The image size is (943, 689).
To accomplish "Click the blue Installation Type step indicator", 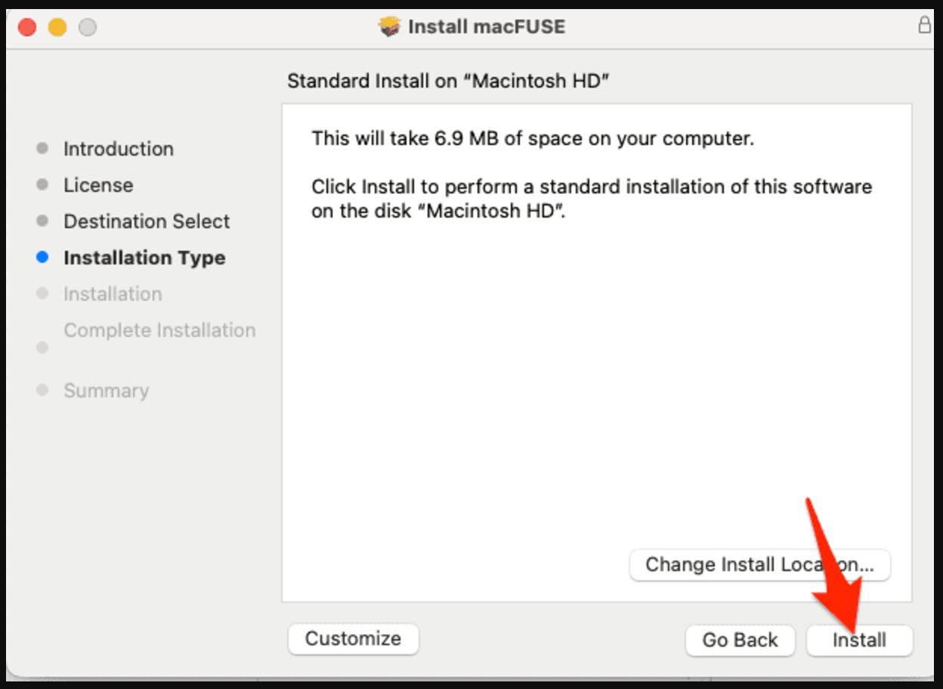I will [x=42, y=257].
